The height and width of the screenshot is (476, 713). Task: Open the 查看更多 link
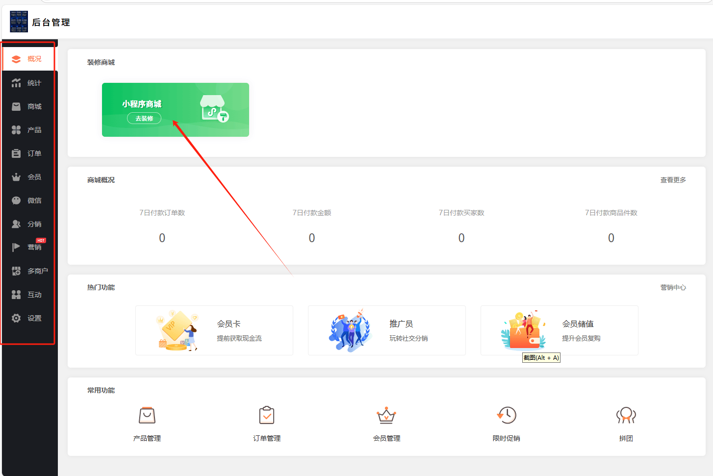[x=673, y=180]
